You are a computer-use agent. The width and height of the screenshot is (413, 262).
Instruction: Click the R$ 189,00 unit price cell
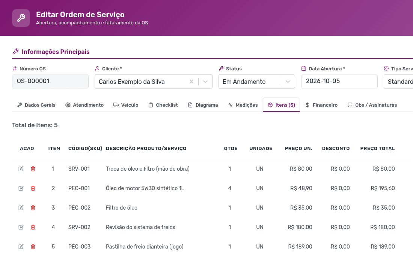(300, 247)
